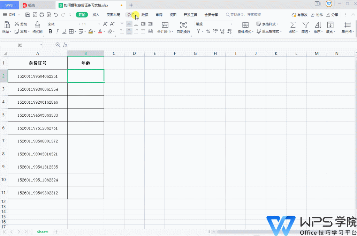Add a new sheet with plus button
The width and height of the screenshot is (357, 236).
click(56, 232)
